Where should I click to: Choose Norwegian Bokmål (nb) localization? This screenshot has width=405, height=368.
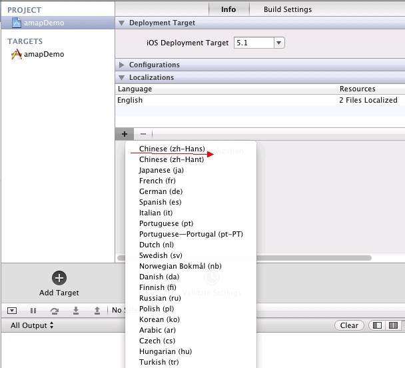click(x=191, y=266)
